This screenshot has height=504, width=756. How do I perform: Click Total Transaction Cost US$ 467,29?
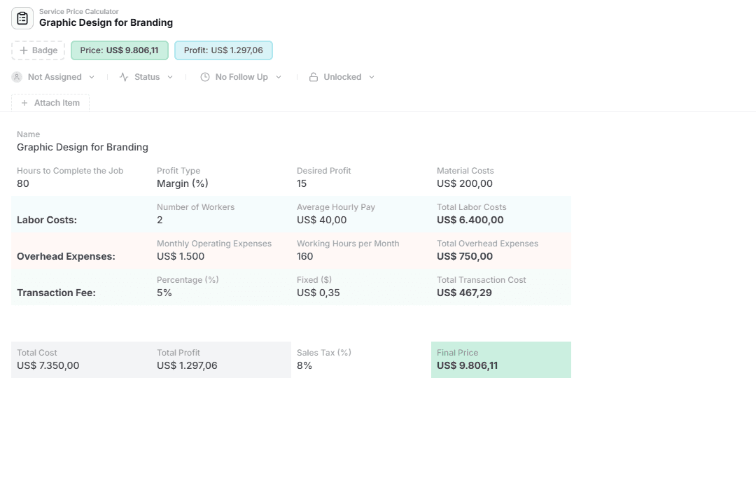(464, 293)
